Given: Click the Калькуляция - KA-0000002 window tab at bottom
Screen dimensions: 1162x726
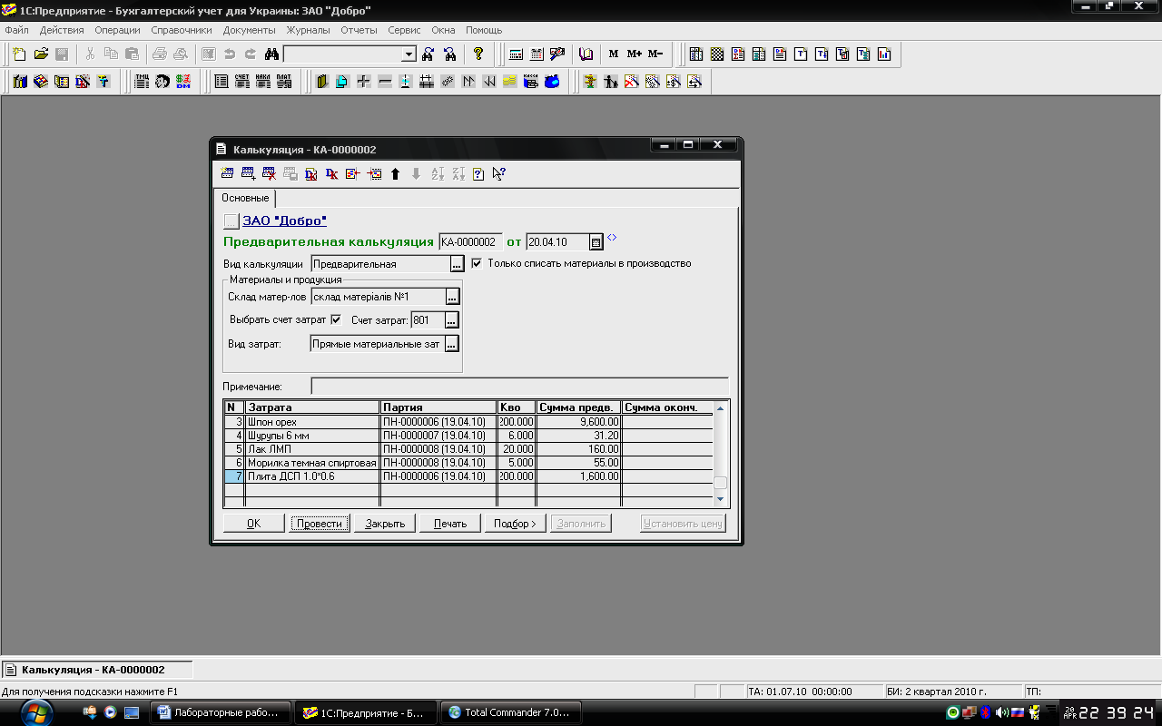Looking at the screenshot, I should tap(97, 670).
